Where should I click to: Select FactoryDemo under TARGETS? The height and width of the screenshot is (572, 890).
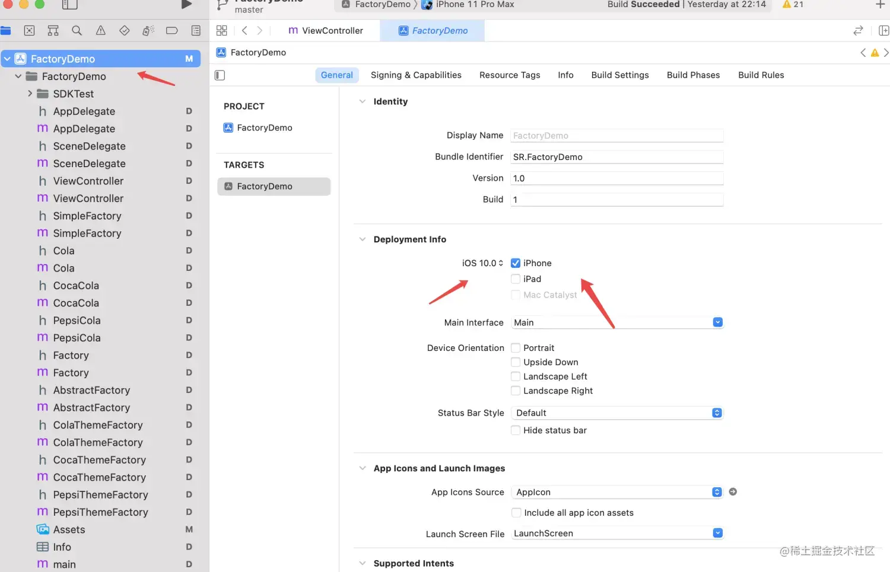[x=274, y=187]
